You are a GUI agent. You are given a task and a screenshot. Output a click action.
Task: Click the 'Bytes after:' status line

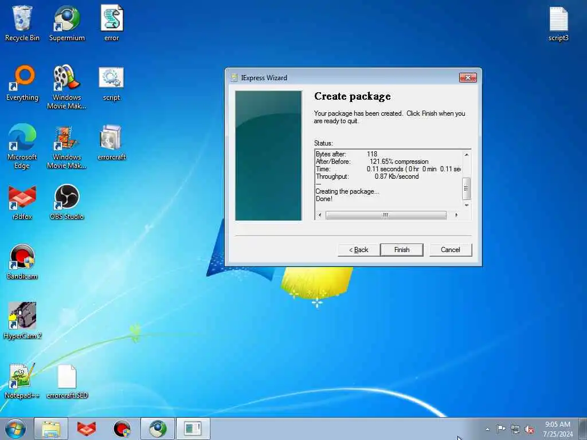click(346, 154)
